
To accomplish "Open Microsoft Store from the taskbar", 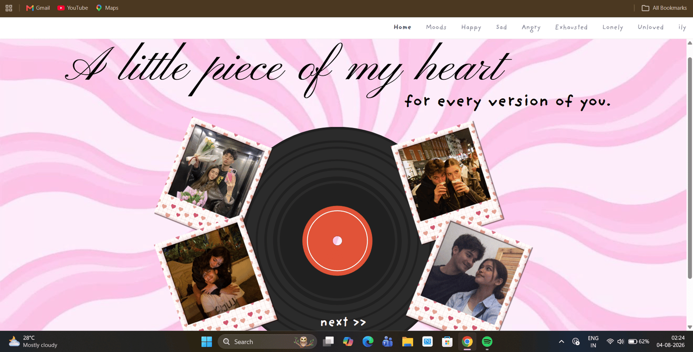I will 447,342.
